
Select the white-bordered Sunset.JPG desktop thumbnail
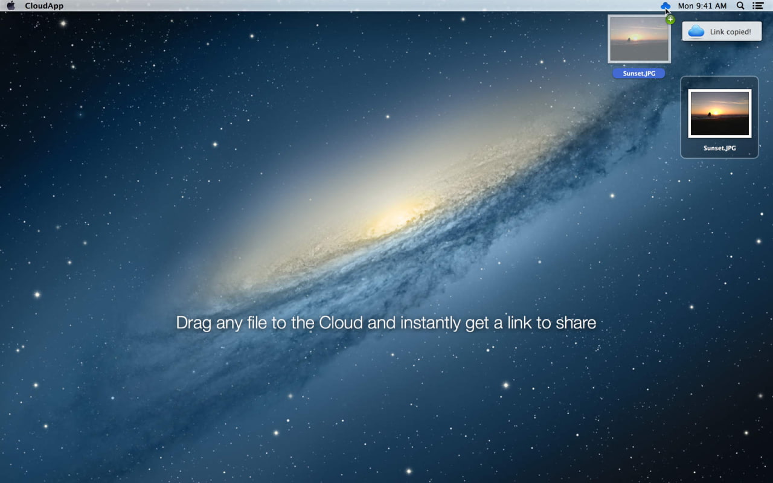(x=719, y=114)
